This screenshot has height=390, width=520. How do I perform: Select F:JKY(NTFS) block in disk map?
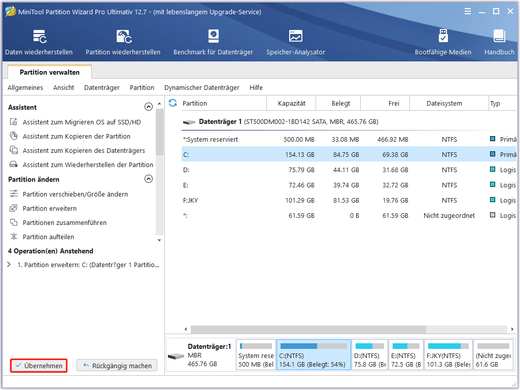click(448, 354)
